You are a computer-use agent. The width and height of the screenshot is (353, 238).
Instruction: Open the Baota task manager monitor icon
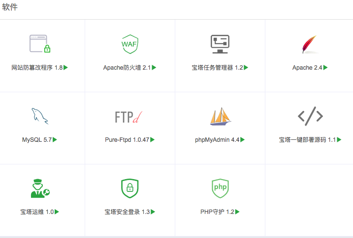(220, 44)
